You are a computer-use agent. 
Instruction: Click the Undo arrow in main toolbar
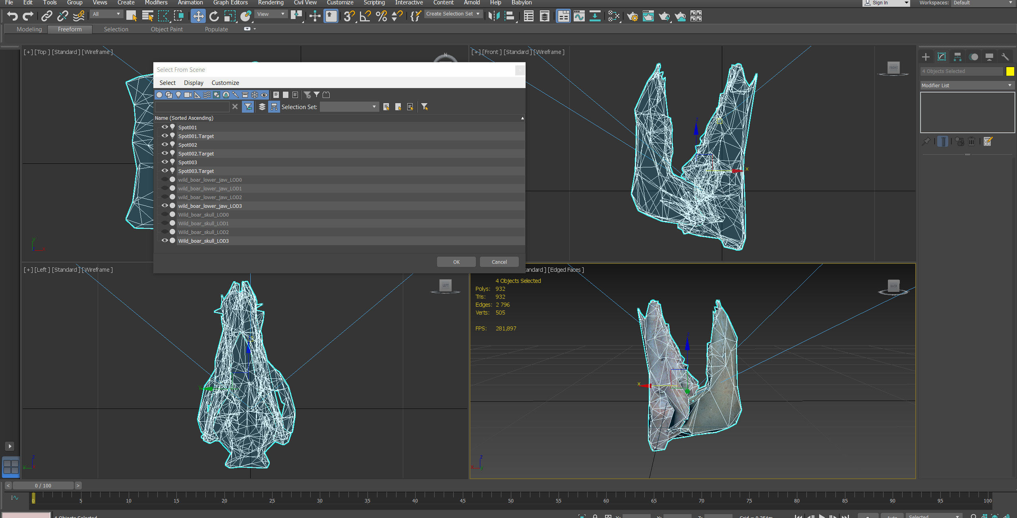pyautogui.click(x=12, y=16)
